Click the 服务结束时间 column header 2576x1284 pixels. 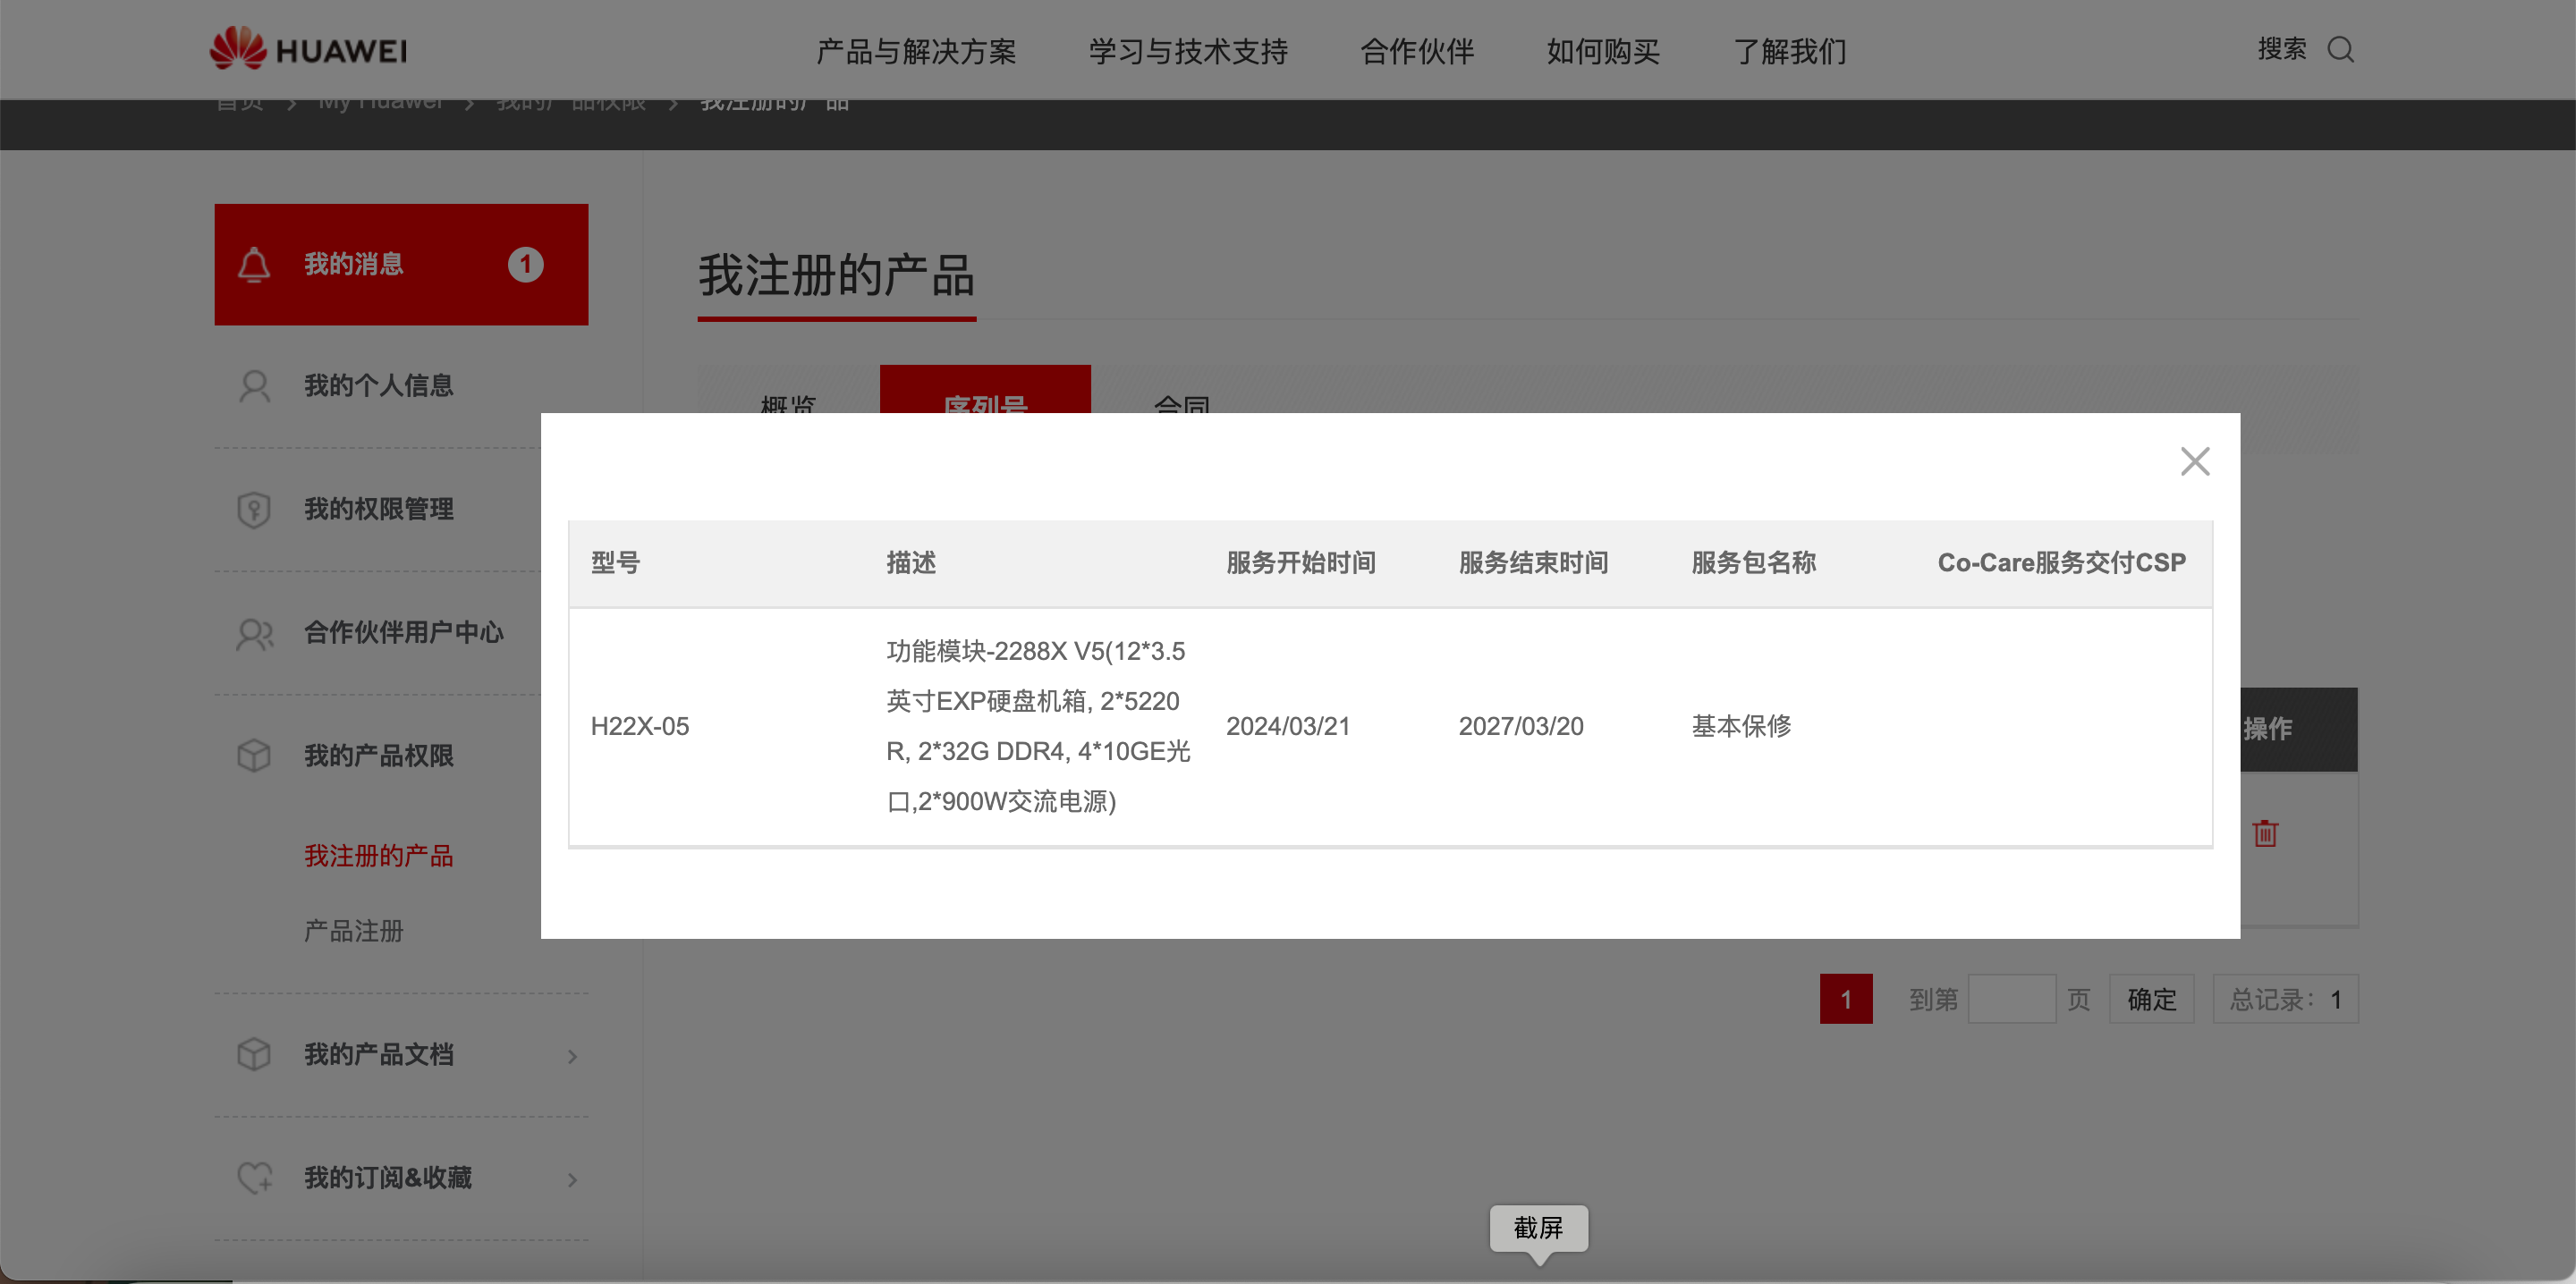[1533, 563]
